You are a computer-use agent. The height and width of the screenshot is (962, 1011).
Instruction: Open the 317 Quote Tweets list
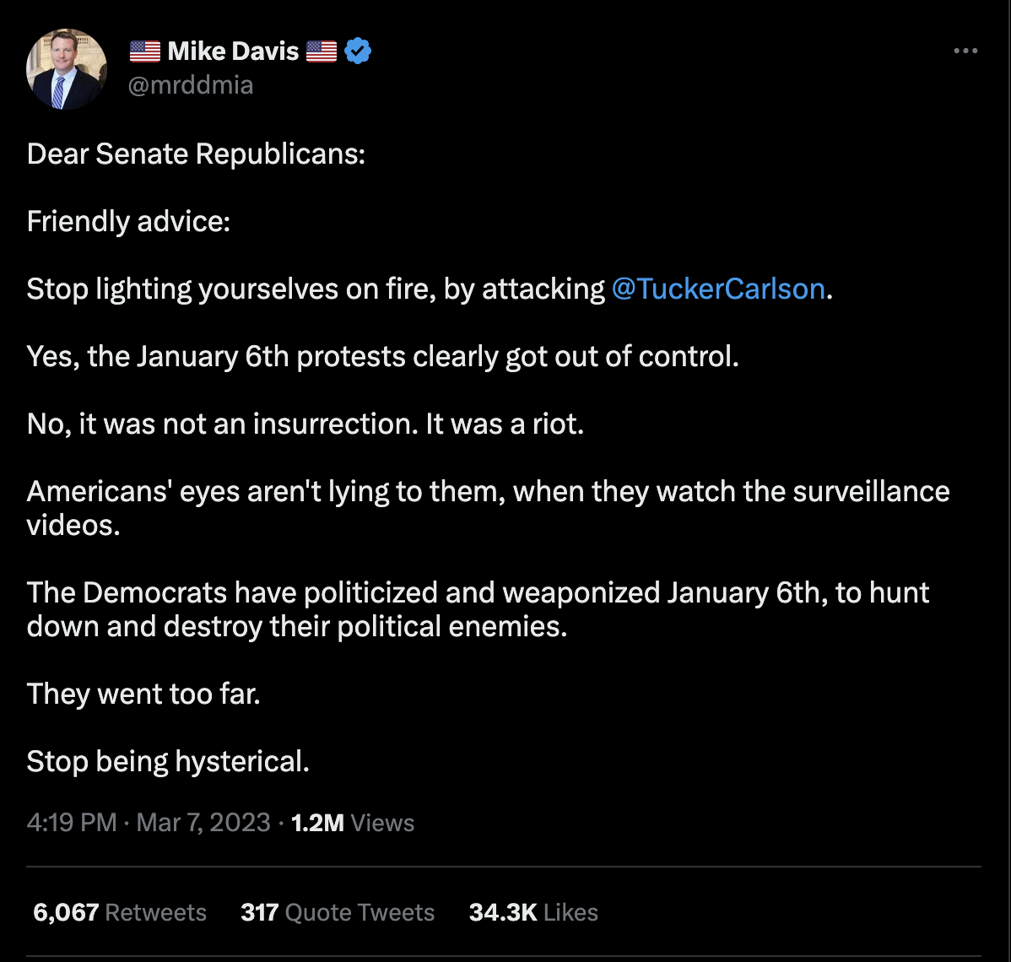pos(338,912)
